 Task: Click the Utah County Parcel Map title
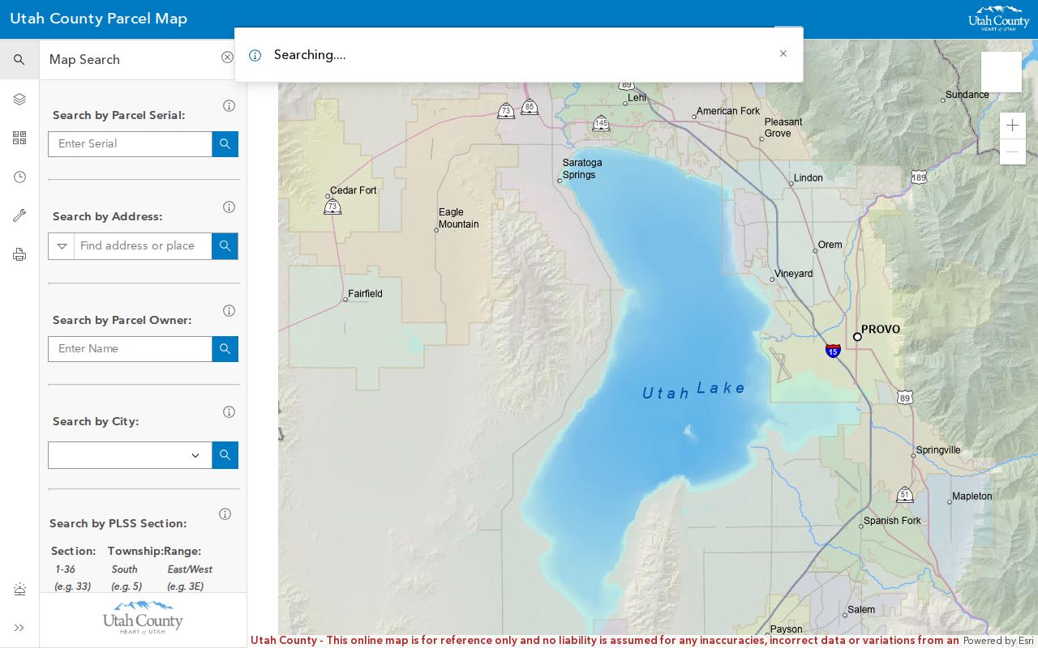(x=98, y=19)
